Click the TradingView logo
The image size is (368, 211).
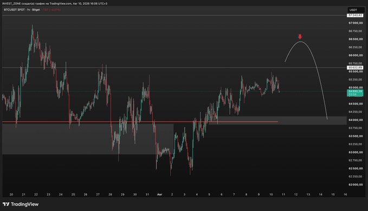21,204
